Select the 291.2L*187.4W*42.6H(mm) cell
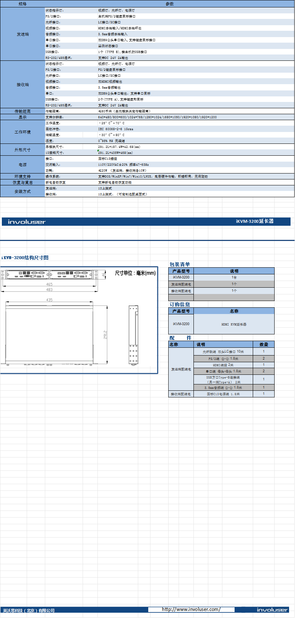 [196, 147]
